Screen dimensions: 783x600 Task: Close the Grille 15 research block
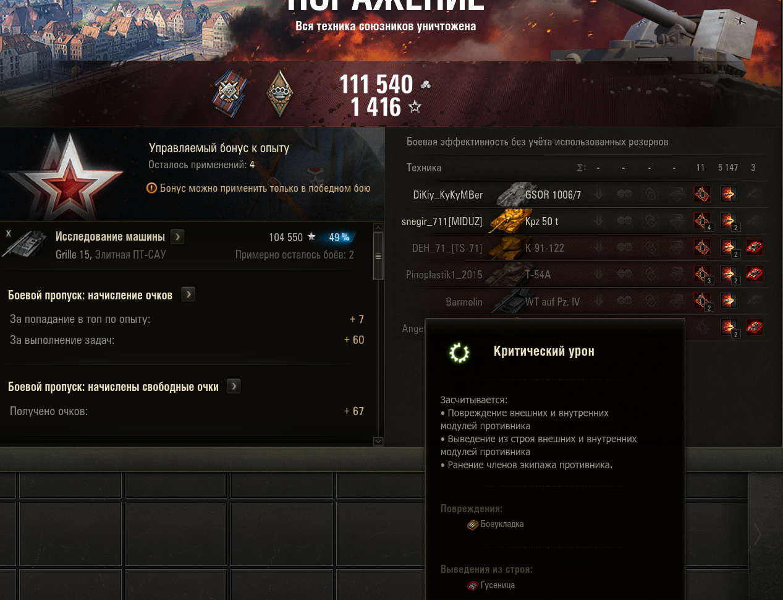[x=9, y=233]
